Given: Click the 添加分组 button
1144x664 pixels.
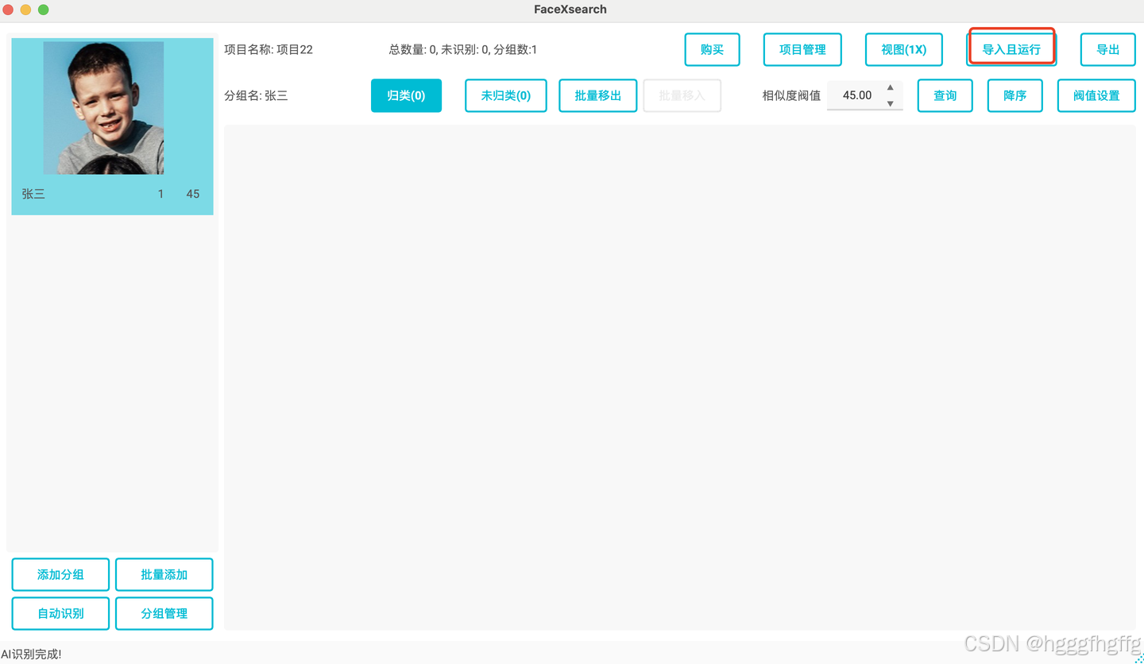Looking at the screenshot, I should tap(60, 574).
